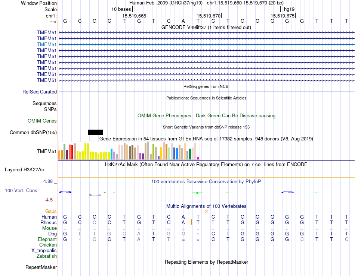Click Short Genetic Variants from dbSNP title
The width and height of the screenshot is (355, 276).
click(206, 127)
